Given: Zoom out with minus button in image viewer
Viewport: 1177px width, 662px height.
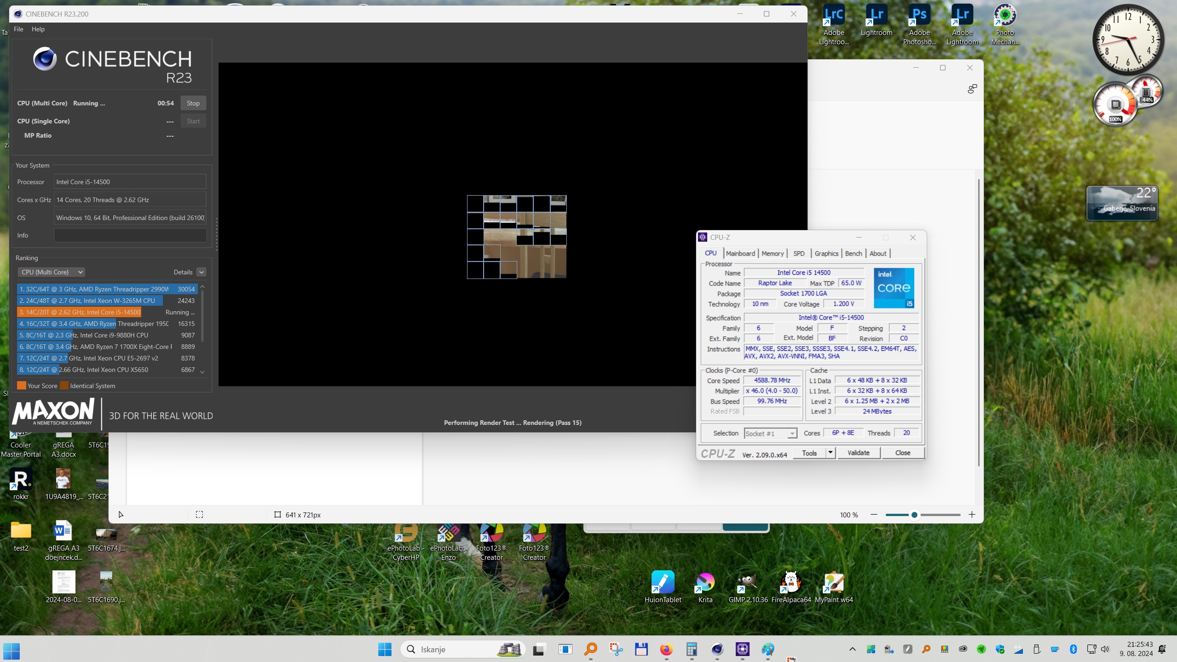Looking at the screenshot, I should point(874,515).
